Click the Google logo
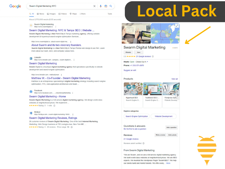This screenshot has height=169, width=225. pyautogui.click(x=15, y=6)
